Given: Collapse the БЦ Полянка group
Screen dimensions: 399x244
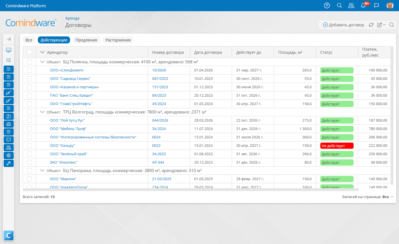Looking at the screenshot, I should 42,62.
